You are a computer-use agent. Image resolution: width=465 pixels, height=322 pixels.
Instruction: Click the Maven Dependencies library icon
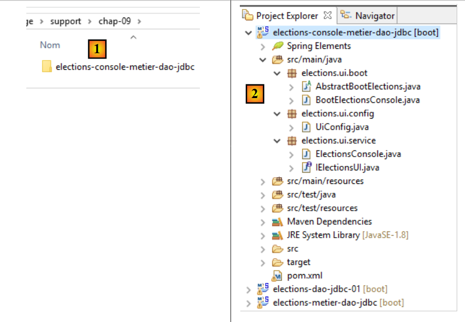coord(277,222)
